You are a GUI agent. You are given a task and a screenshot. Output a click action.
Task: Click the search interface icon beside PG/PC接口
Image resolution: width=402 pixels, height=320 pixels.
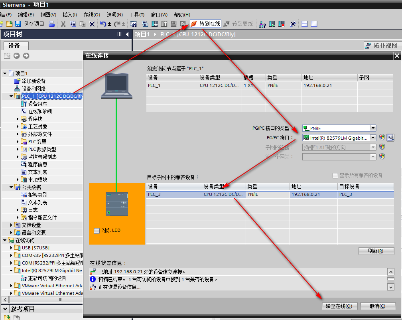pyautogui.click(x=390, y=137)
